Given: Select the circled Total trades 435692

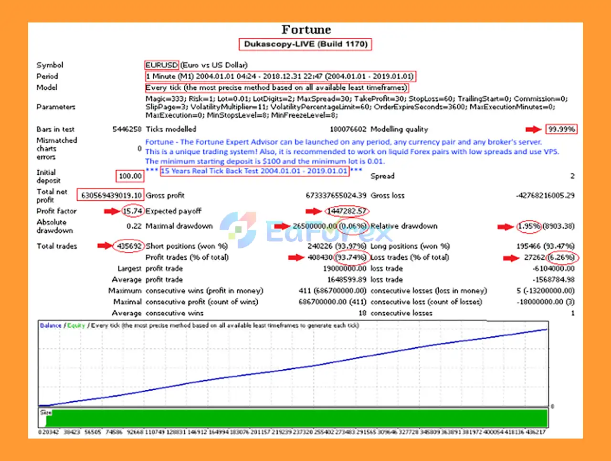Looking at the screenshot, I should pos(128,246).
